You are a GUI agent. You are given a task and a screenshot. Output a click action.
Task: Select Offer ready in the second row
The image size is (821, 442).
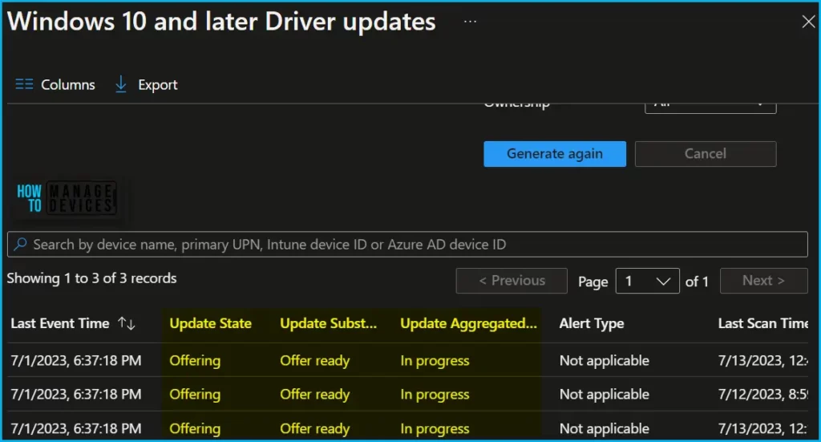pyautogui.click(x=314, y=394)
